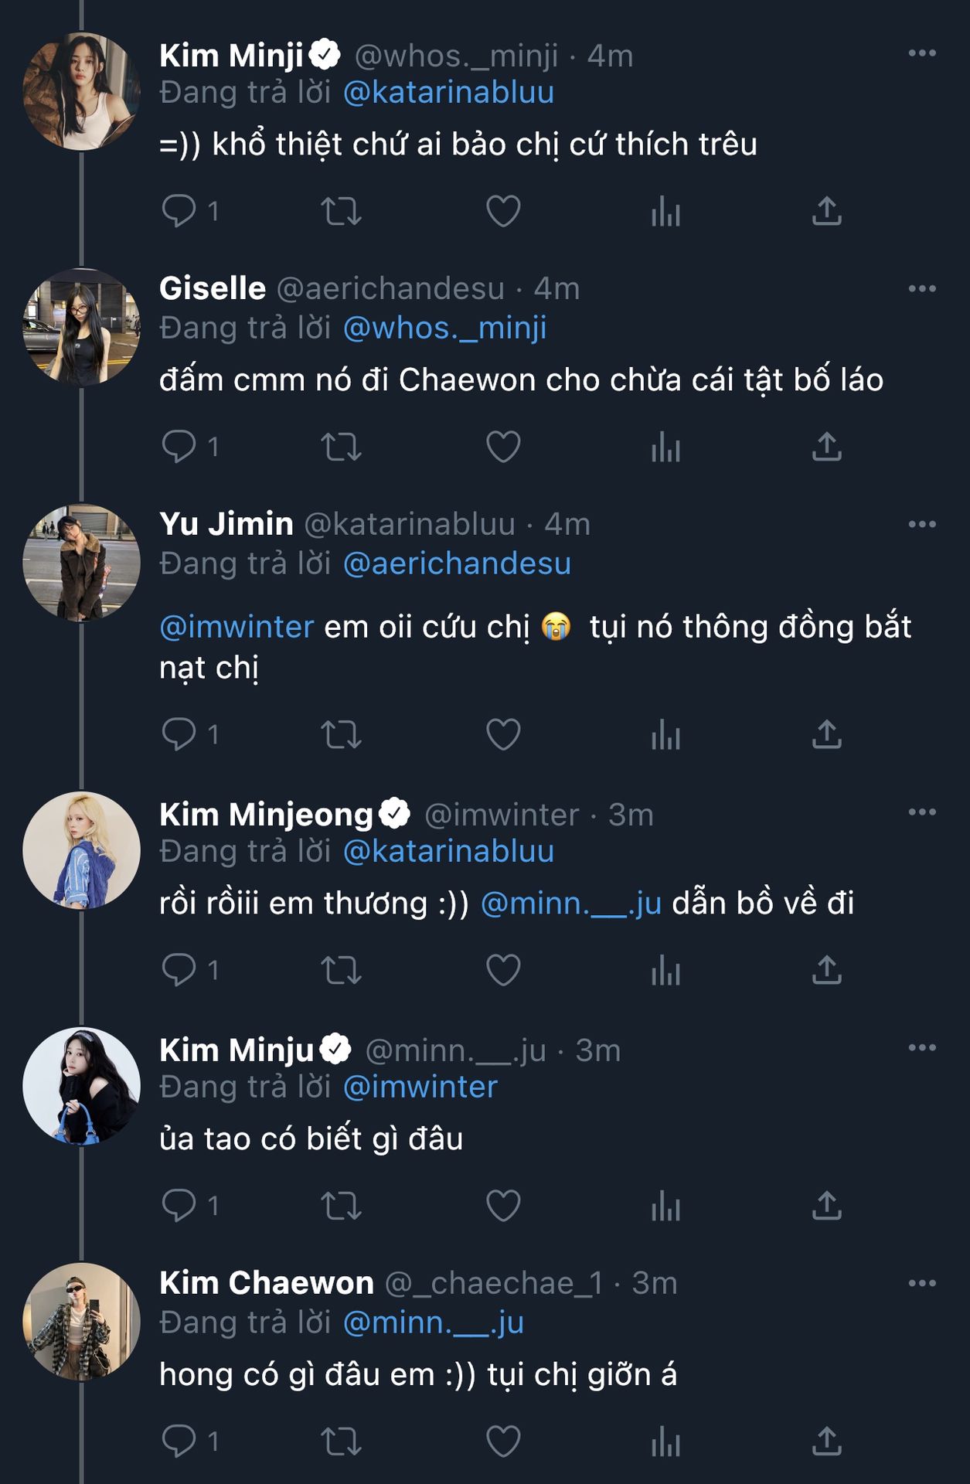This screenshot has height=1484, width=970.
Task: Like Kim Minji's reply tweet
Action: point(503,211)
